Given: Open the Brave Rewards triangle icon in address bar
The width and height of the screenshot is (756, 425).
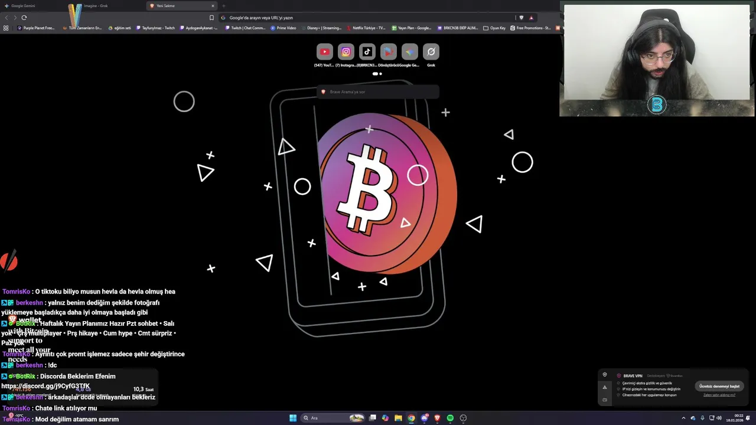Looking at the screenshot, I should coord(531,18).
